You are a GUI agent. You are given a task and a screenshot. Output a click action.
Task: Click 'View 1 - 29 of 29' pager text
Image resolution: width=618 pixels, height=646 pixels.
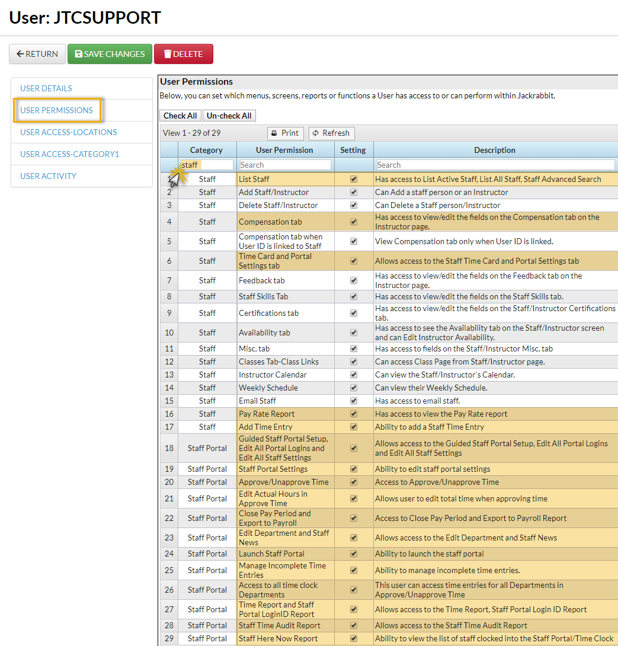(x=191, y=133)
